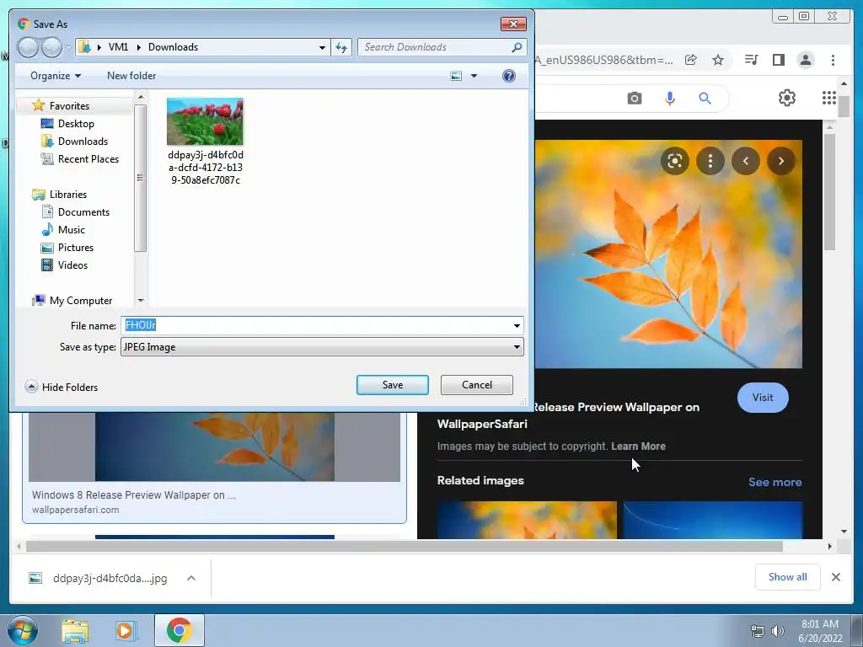Screen dimensions: 863x647
Task: Click navigation pane scroll down arrow
Action: pos(141,301)
